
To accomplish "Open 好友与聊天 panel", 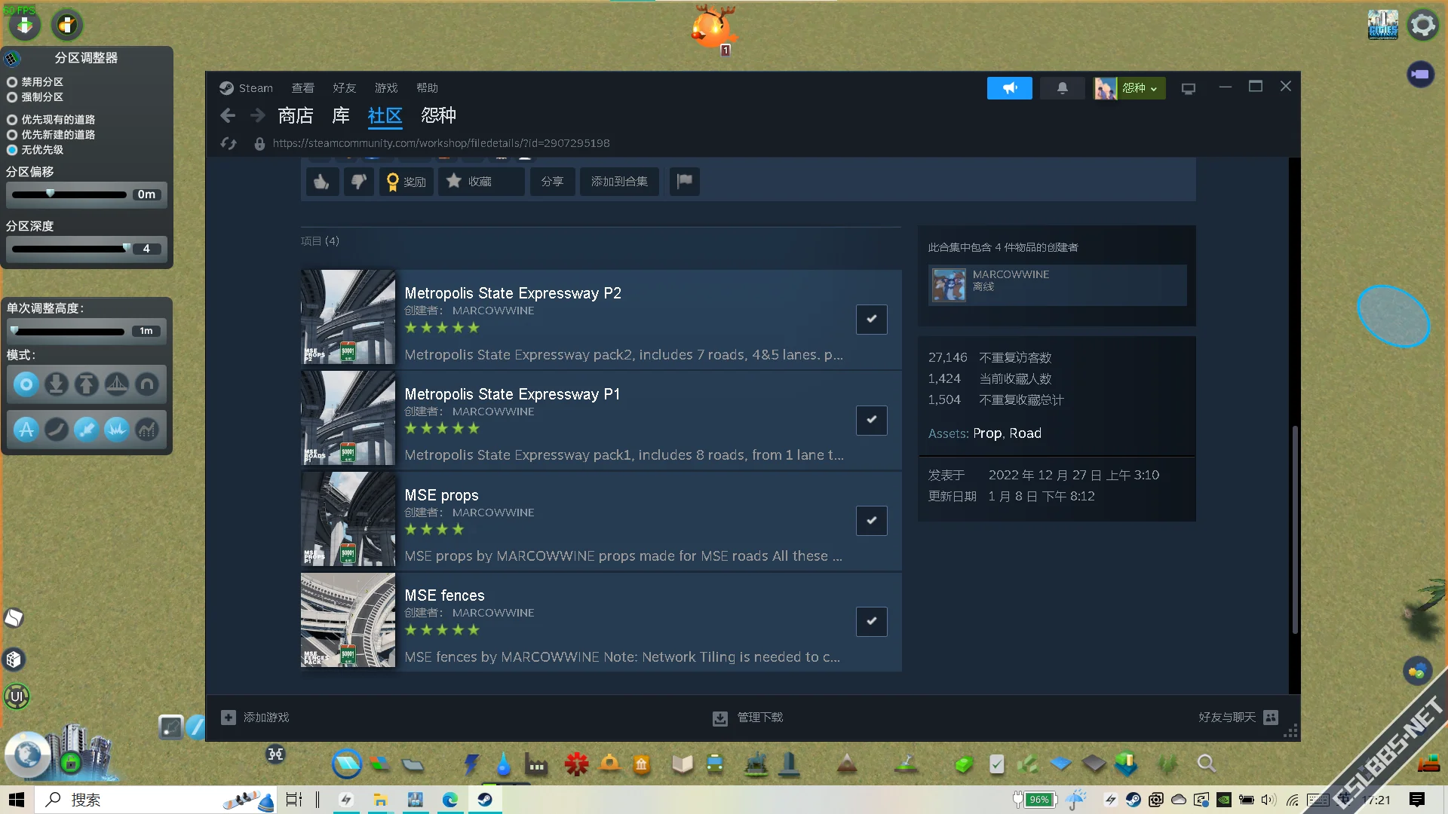I will tap(1238, 718).
